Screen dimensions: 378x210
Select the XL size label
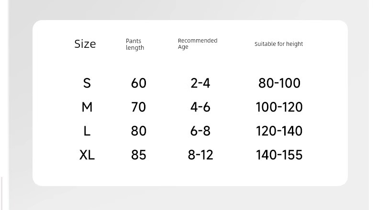[x=87, y=155]
